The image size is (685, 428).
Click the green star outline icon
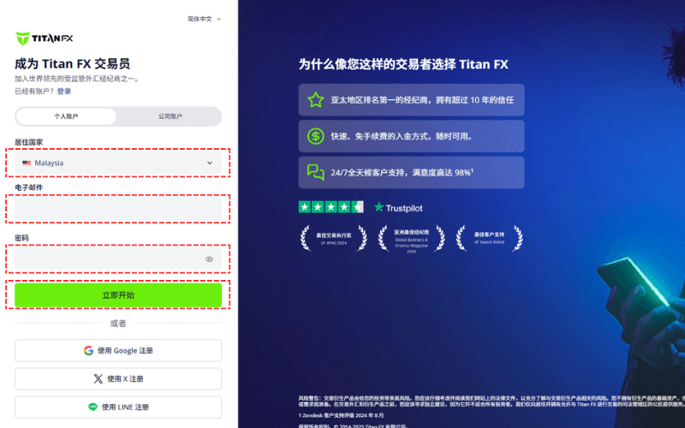(x=315, y=100)
